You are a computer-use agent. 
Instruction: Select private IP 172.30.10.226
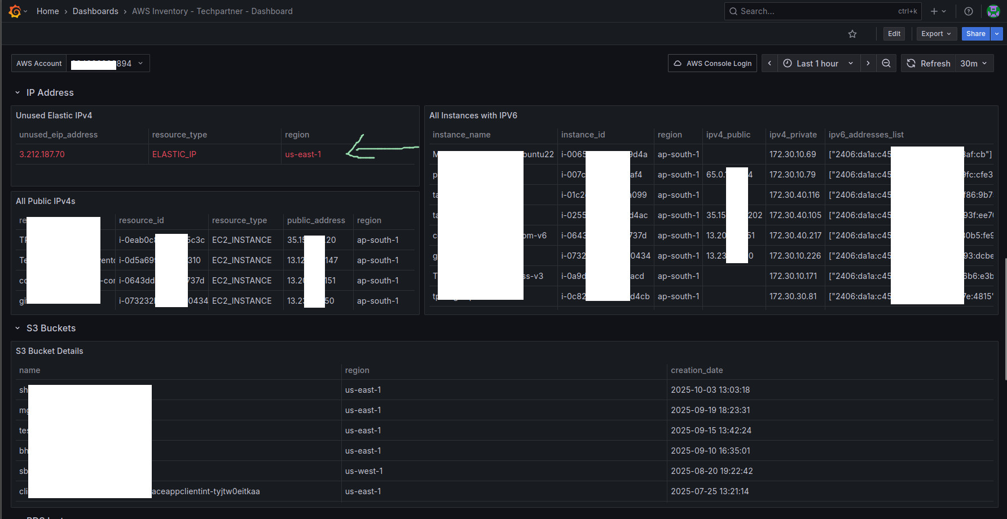(795, 256)
